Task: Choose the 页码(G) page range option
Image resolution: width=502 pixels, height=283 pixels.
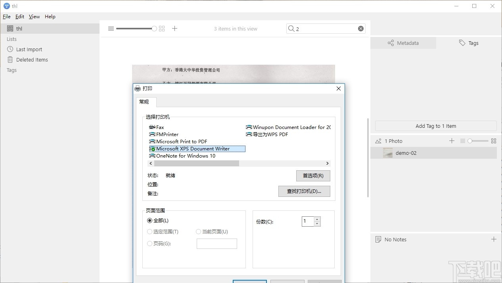Action: (149, 243)
